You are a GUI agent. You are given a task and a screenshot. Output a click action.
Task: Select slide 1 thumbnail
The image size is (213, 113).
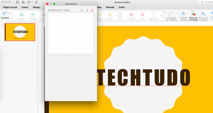(x=20, y=32)
